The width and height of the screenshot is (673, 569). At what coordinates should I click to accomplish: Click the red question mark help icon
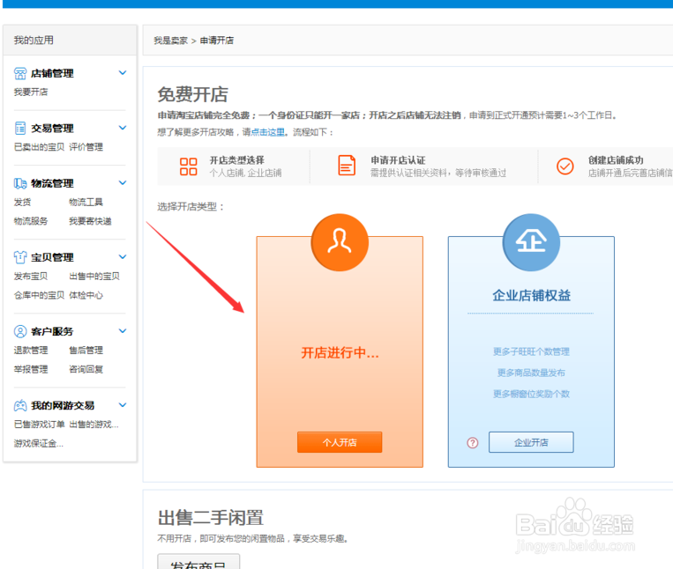(473, 442)
